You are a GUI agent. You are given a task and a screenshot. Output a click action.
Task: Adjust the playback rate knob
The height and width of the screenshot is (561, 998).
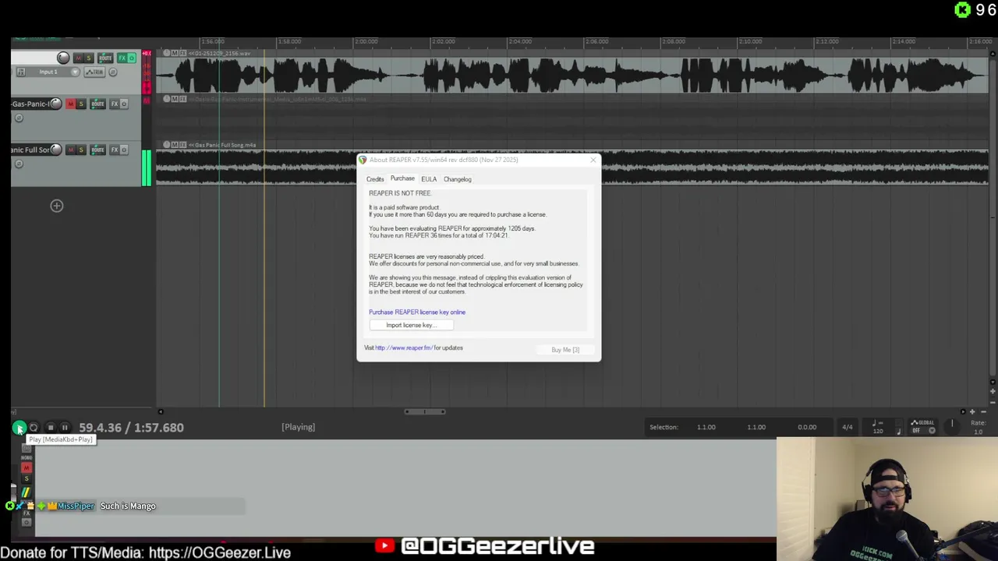pyautogui.click(x=951, y=425)
